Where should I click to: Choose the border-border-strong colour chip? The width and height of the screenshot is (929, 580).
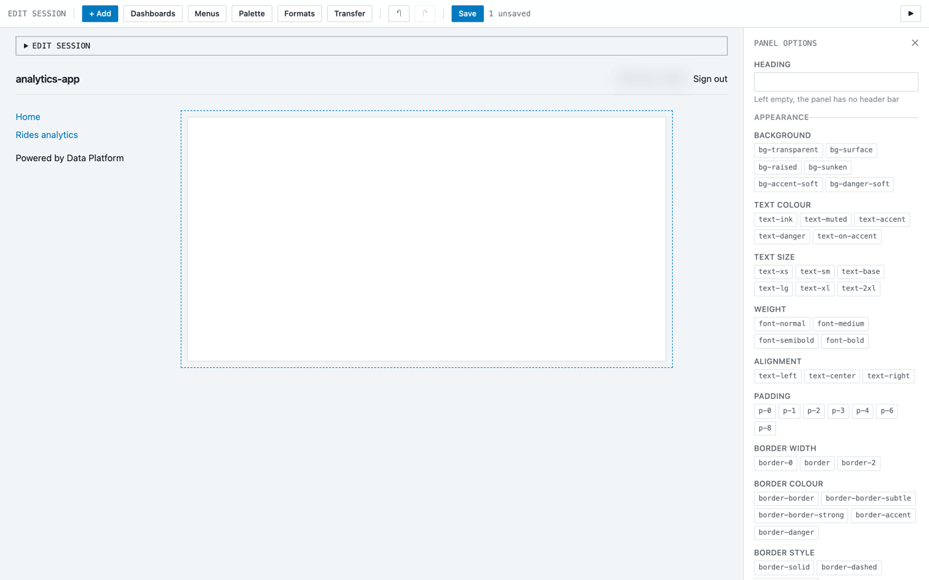pyautogui.click(x=801, y=515)
